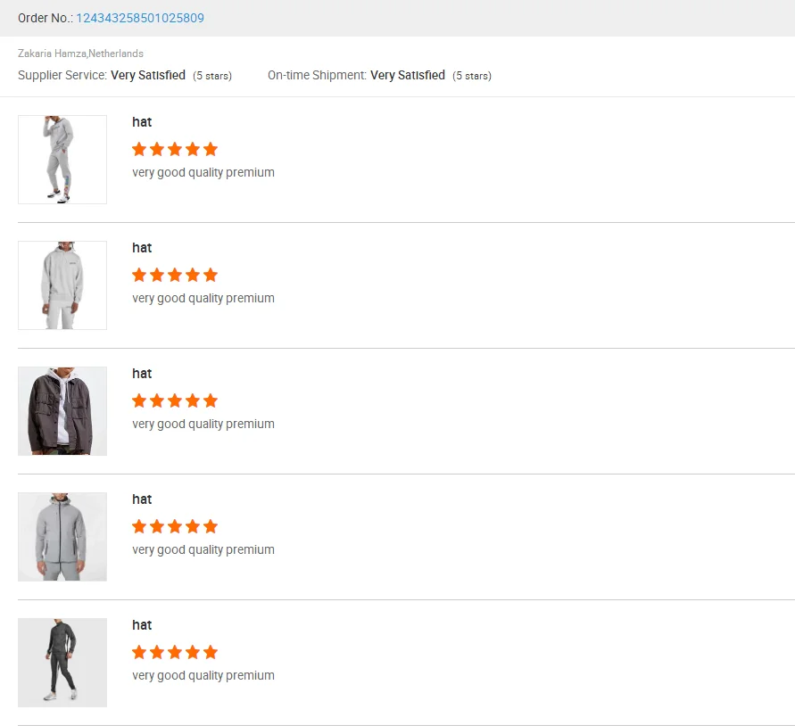Screen dimensions: 795x726
Task: Click the star rating of the dark charcoal tracksuit
Action: tap(175, 652)
